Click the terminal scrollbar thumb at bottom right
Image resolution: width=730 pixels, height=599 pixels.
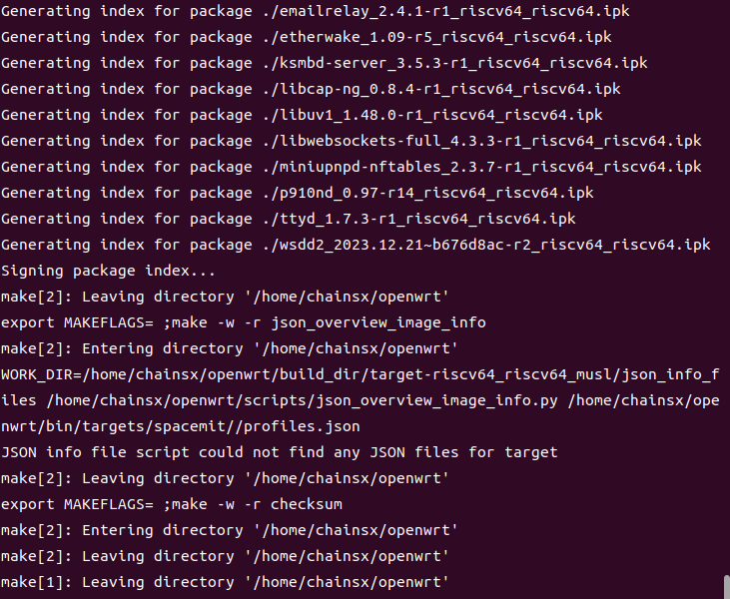tap(727, 587)
